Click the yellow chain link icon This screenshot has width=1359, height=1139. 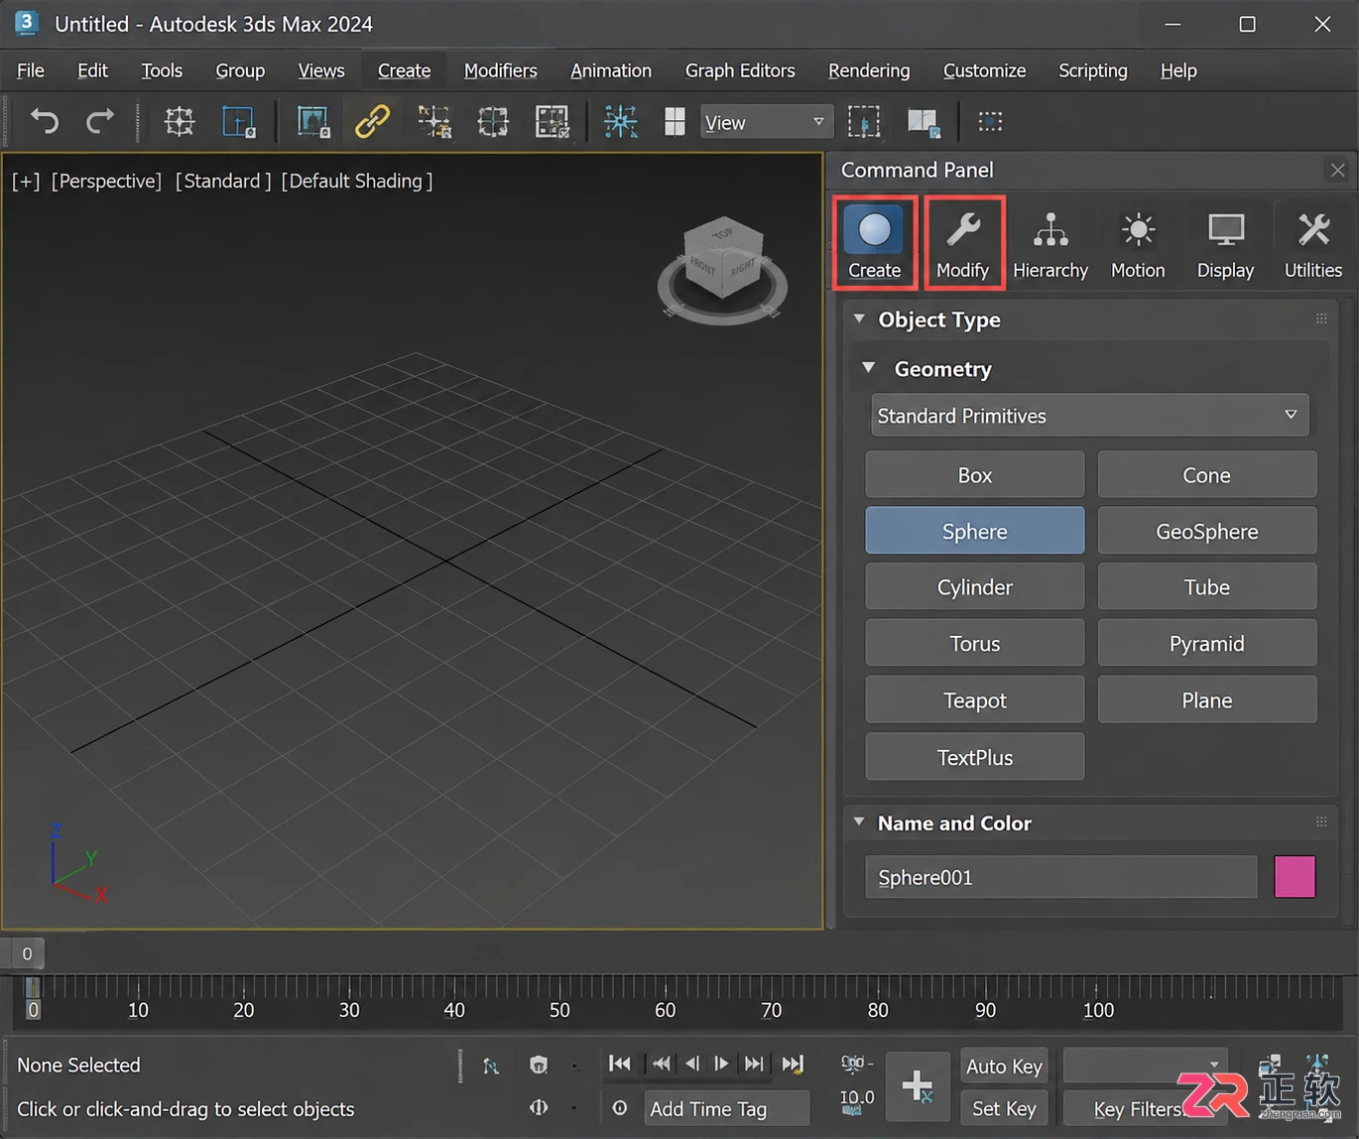point(372,121)
